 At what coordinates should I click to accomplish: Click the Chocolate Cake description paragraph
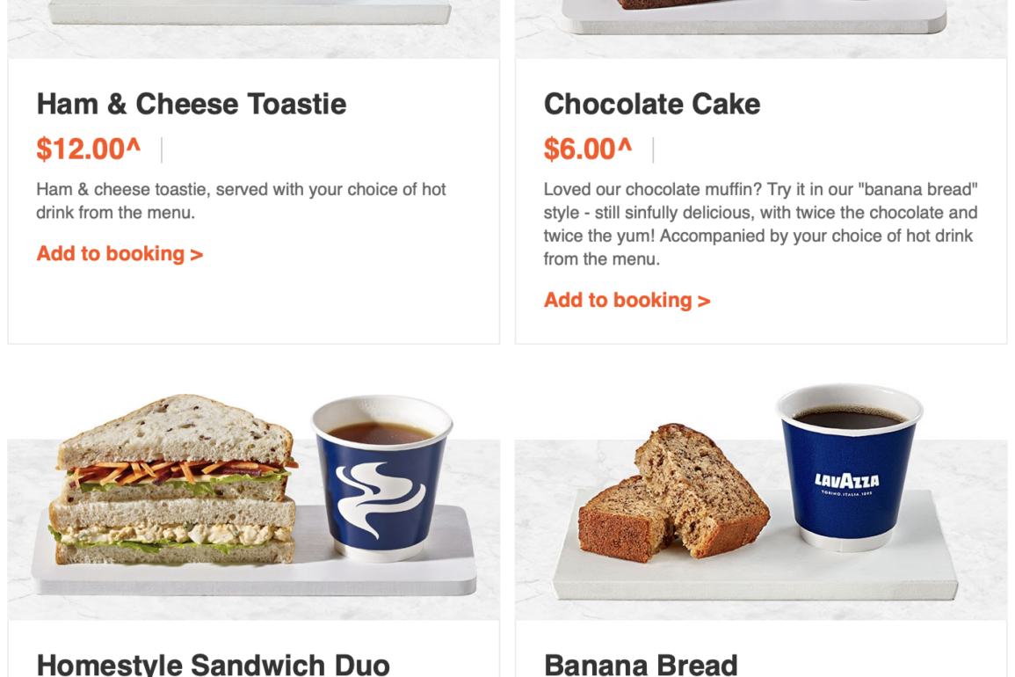click(761, 224)
